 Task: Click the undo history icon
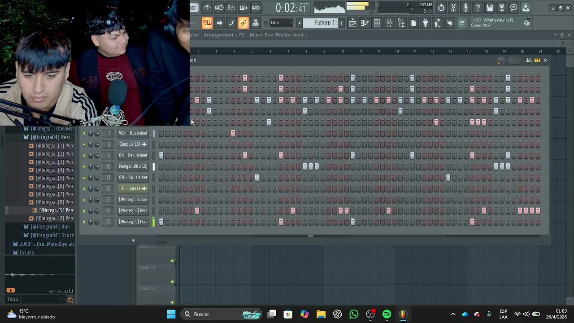tap(441, 8)
